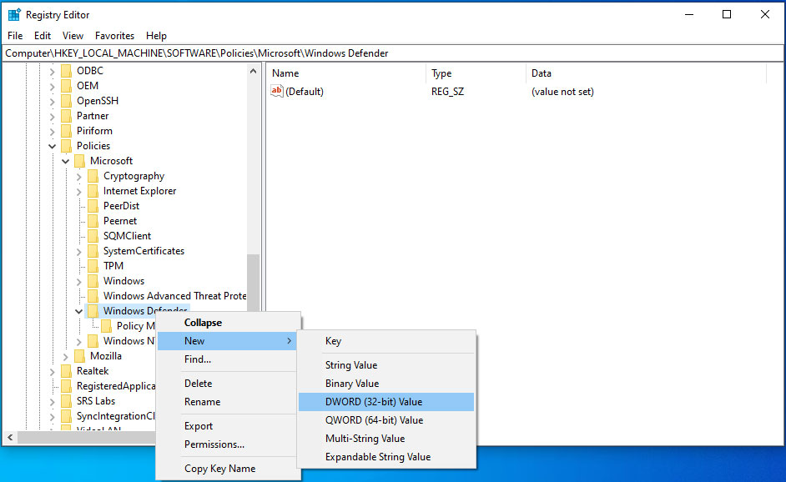Viewport: 786px width, 482px height.
Task: Click the Cryptography folder icon
Action: tap(93, 176)
